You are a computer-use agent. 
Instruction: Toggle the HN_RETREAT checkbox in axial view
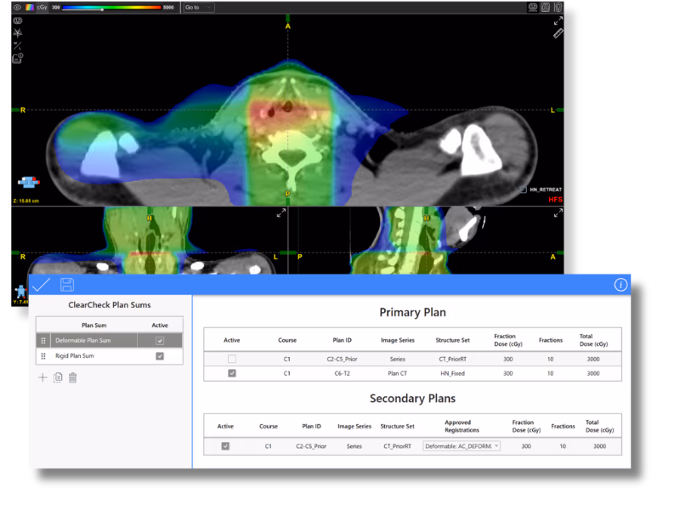click(524, 190)
